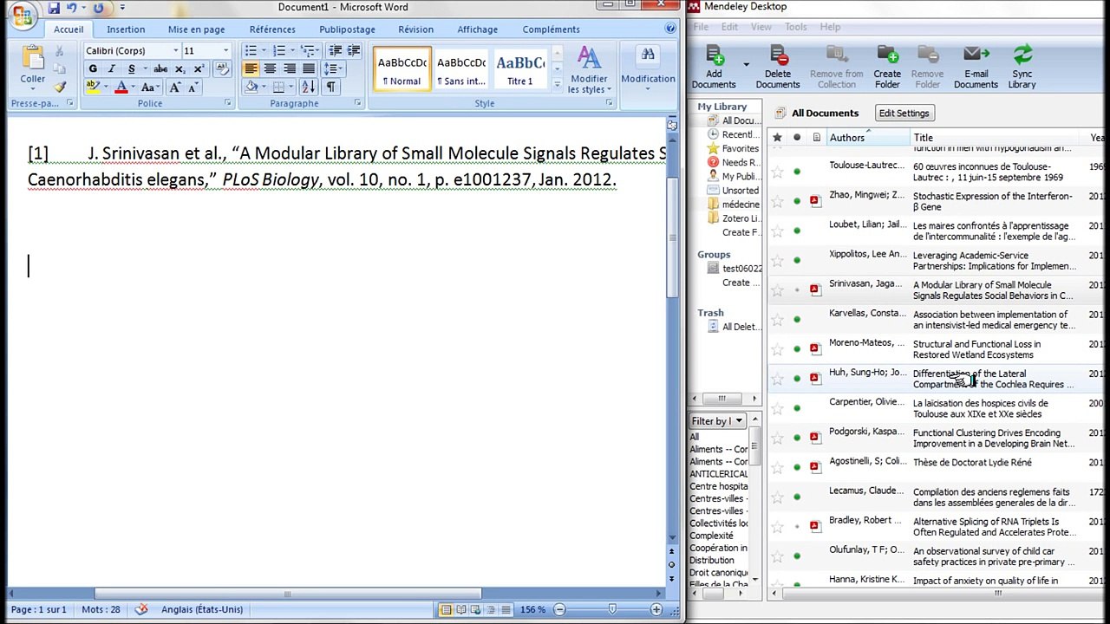Screen dimensions: 1110x624
Task: Toggle favorite star for Toulouse-Lautrec row
Action: [777, 172]
